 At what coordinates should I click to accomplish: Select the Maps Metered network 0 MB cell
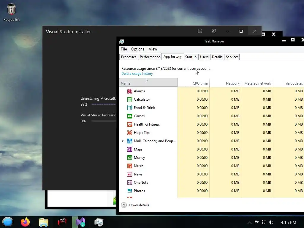(x=257, y=149)
